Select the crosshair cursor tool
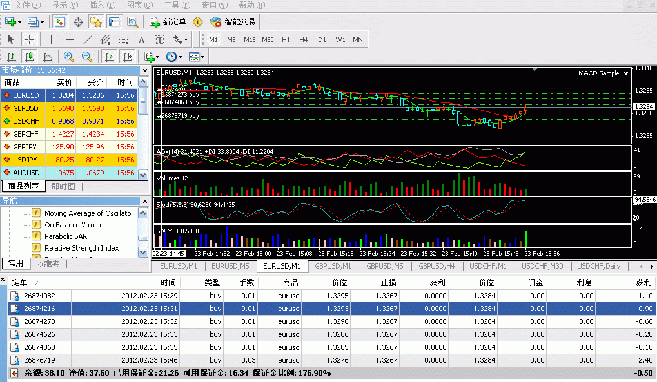 coord(30,39)
